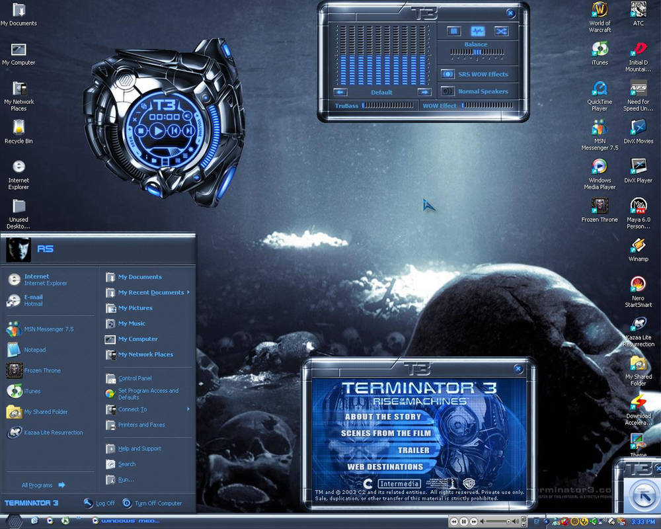661x529 pixels.
Task: Open My Network Places desktop icon
Action: coord(19,96)
